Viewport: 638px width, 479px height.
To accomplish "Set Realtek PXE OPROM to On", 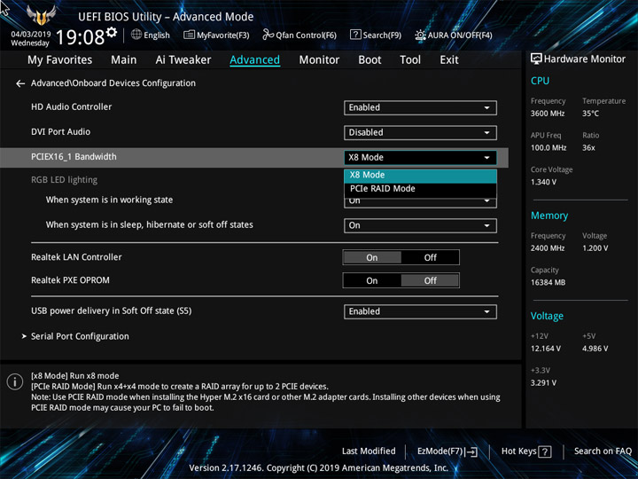I will [x=372, y=280].
